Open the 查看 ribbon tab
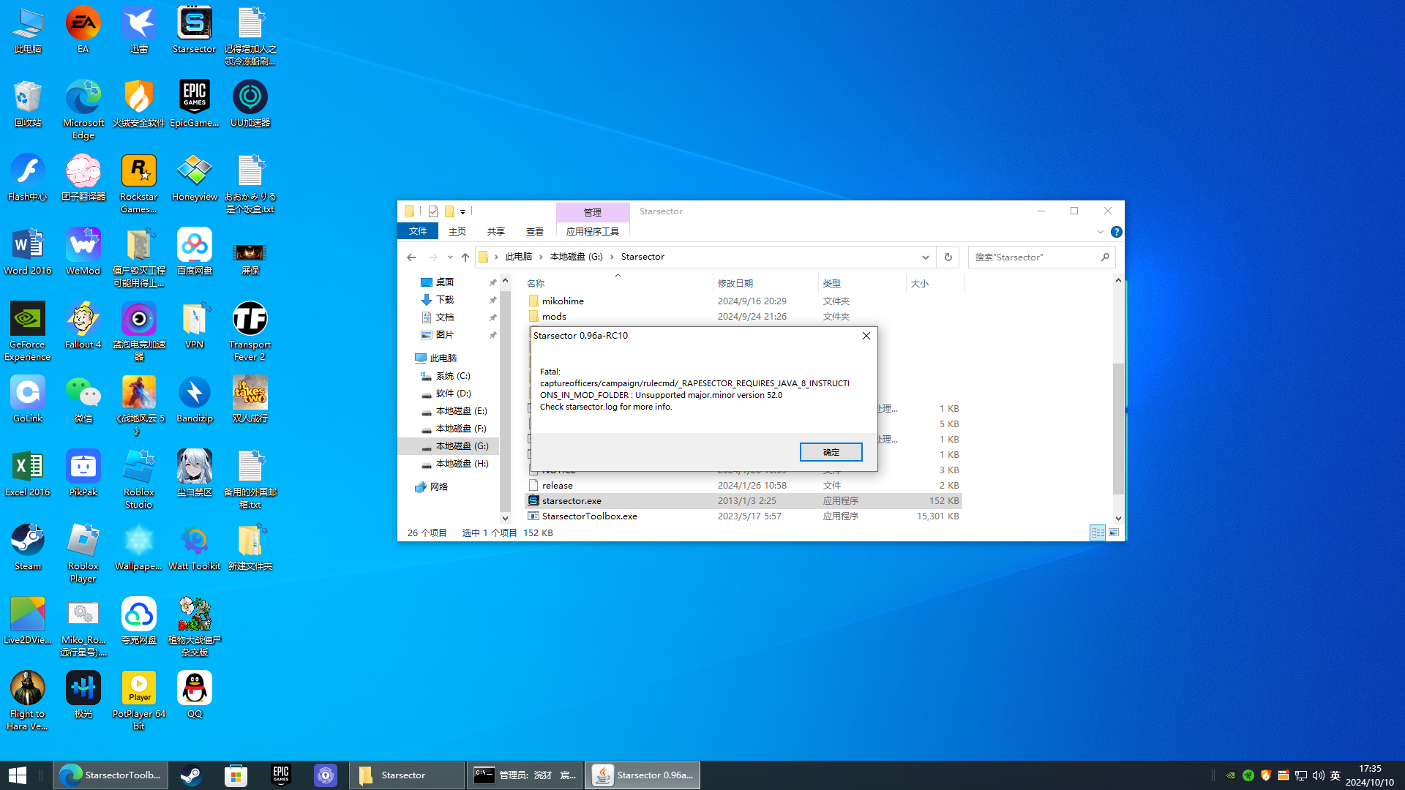This screenshot has width=1405, height=790. (x=535, y=231)
